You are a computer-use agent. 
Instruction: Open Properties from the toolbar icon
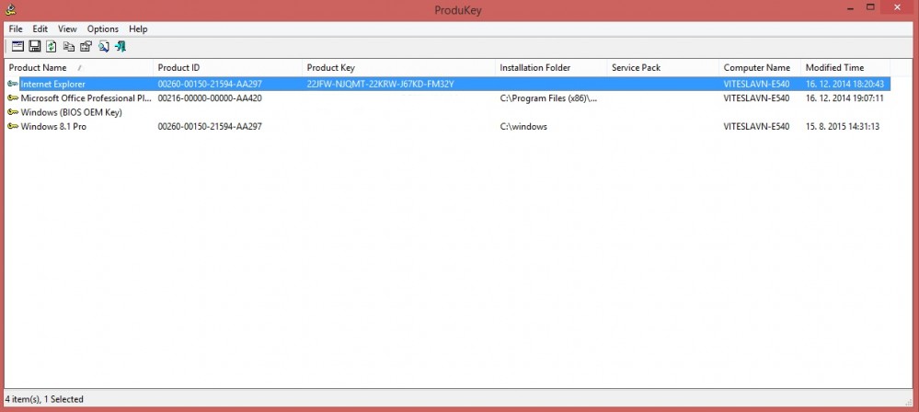tap(86, 46)
